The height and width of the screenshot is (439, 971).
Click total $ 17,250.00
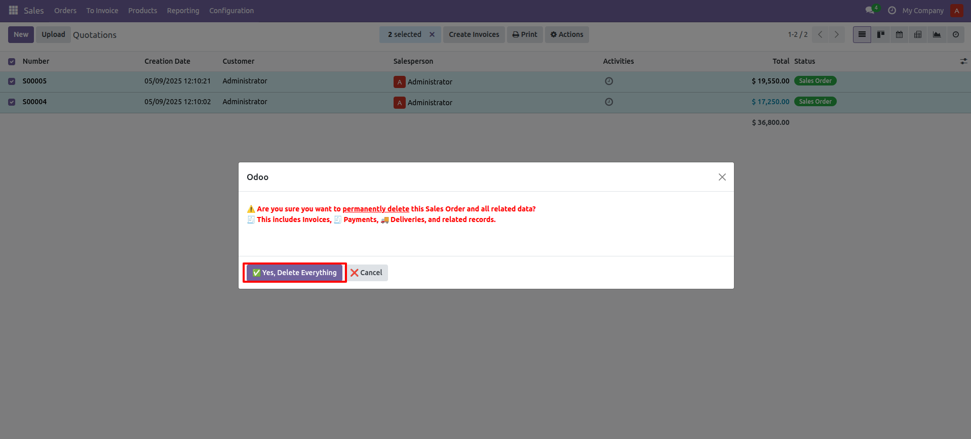tap(770, 102)
